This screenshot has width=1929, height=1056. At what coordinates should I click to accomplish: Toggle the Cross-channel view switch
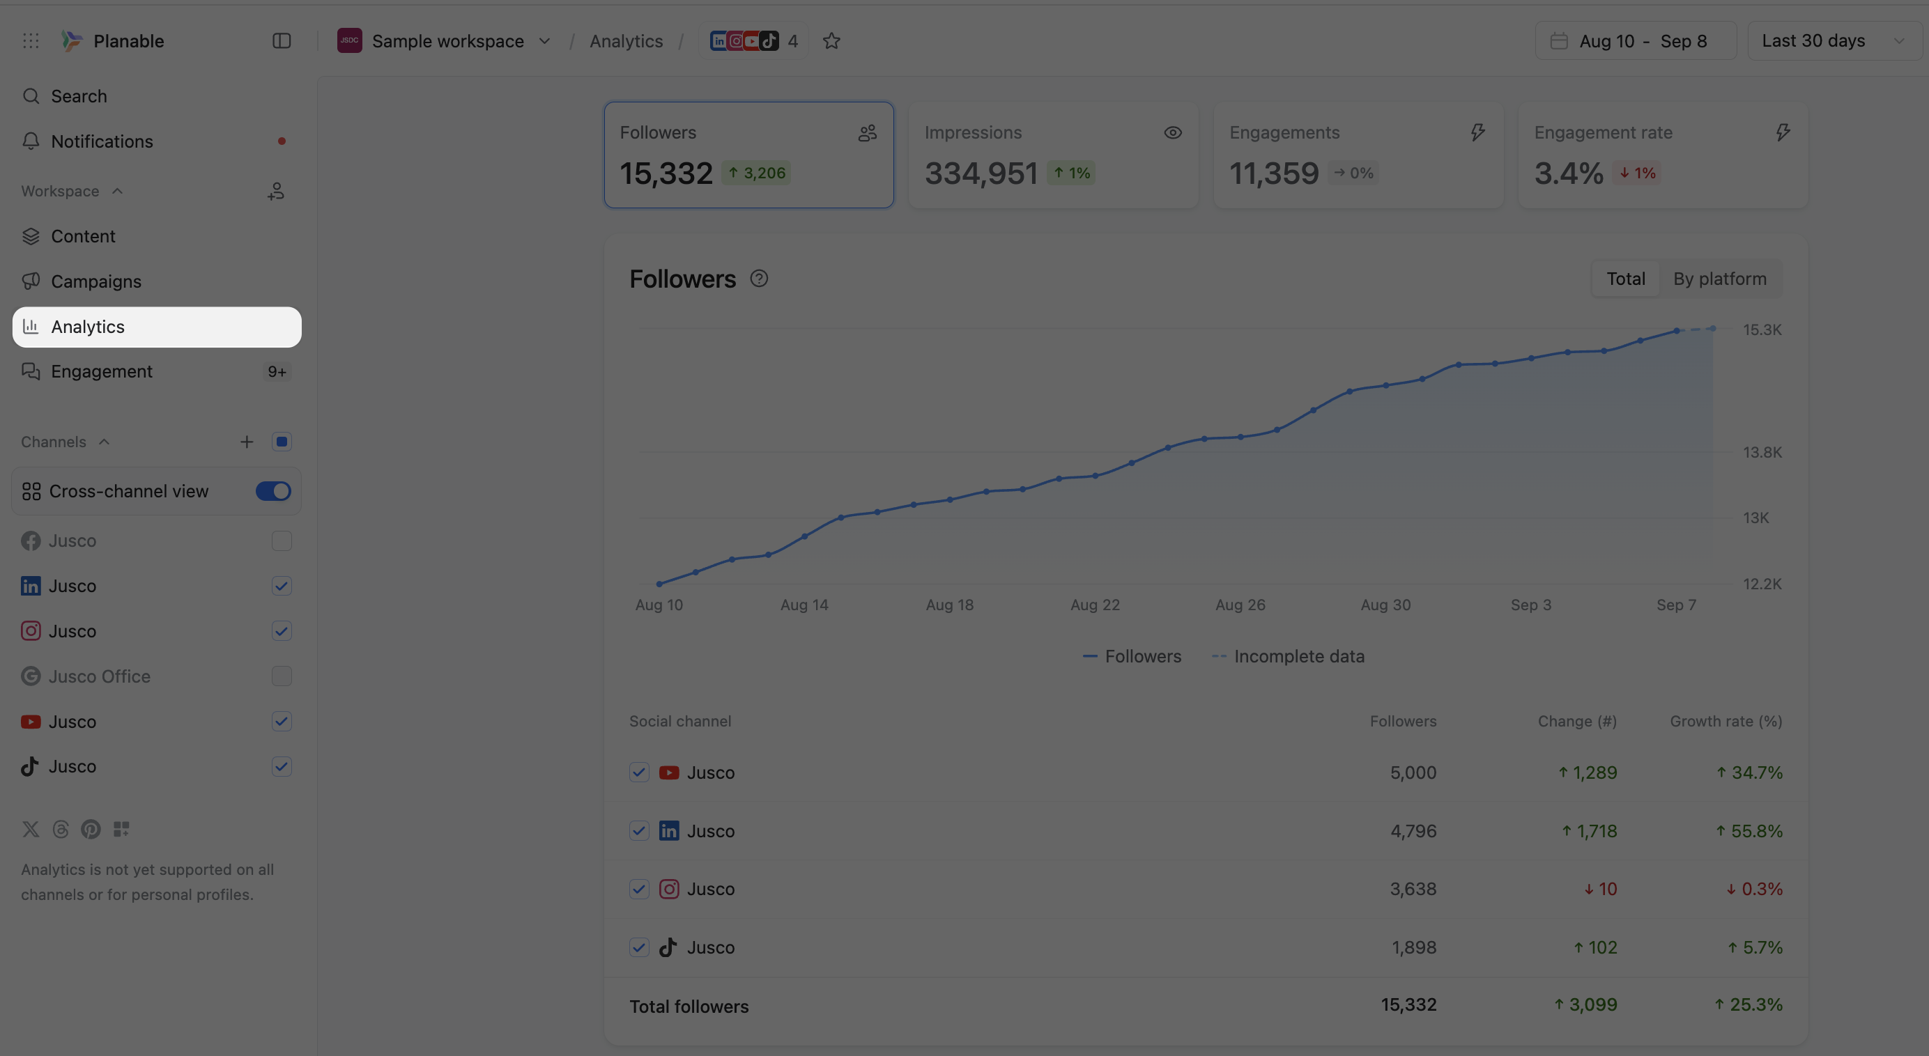click(x=272, y=492)
